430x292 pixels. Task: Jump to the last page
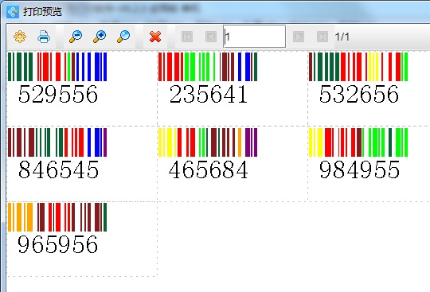322,37
